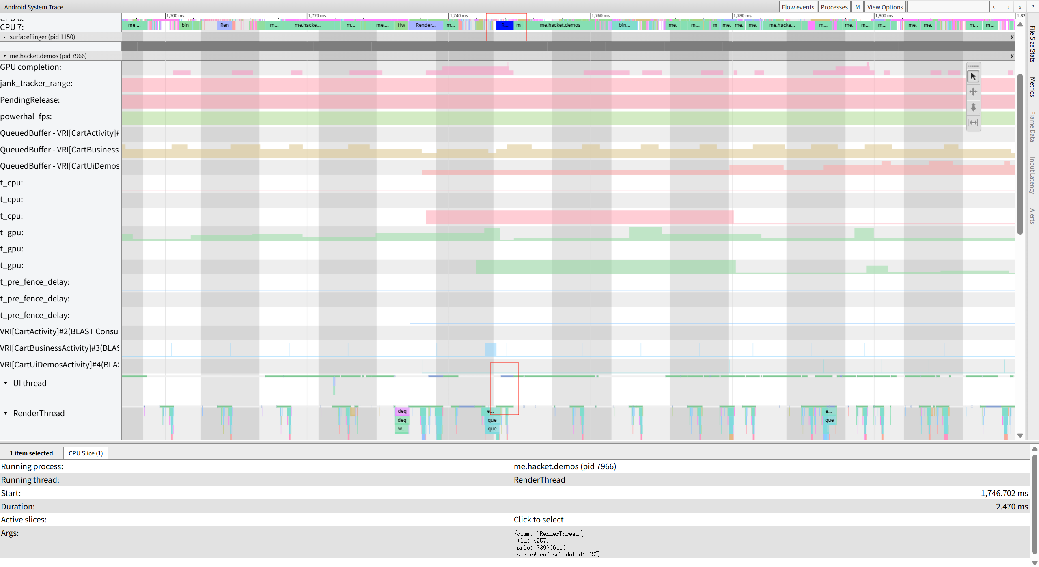Close the surfaceflinger process row with X
Viewport: 1039px width, 567px height.
[x=1012, y=37]
